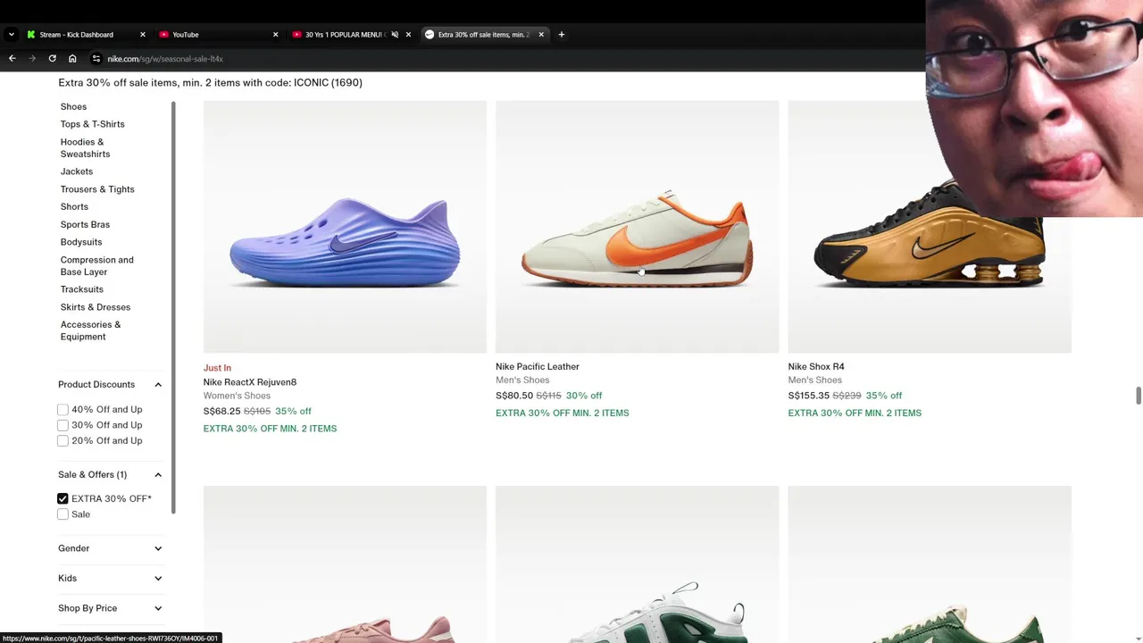Open the purple Nike ReactX Rejuven8 image
Viewport: 1143px width, 643px height.
click(x=345, y=227)
